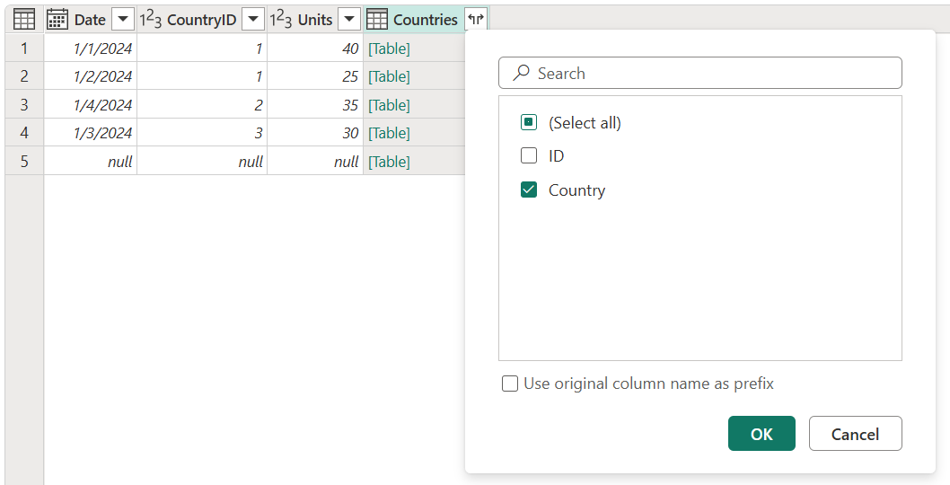Viewport: 950px width, 485px height.
Task: Open the Date column filter dropdown
Action: (x=122, y=20)
